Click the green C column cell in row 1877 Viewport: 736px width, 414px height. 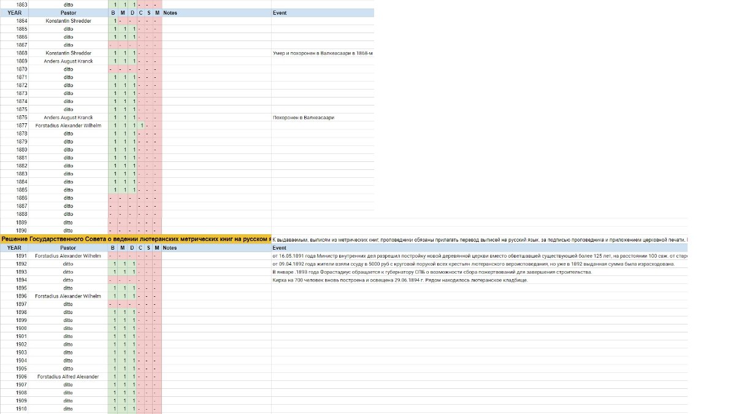[141, 125]
